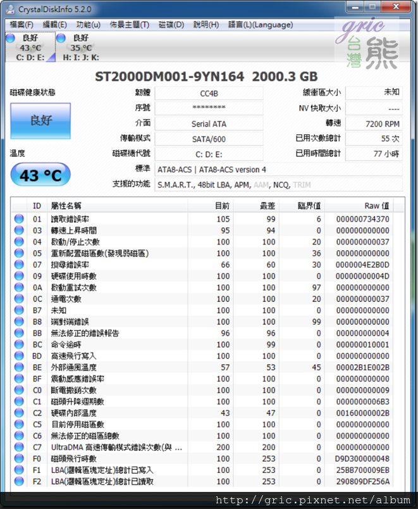Click raw value 290809DF256A

coord(362,482)
